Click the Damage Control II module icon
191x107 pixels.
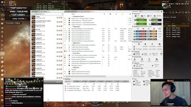[x=69, y=65]
